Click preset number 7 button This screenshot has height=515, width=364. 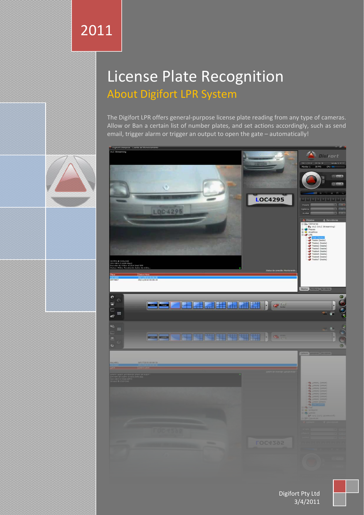point(338,199)
